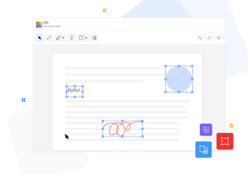
Task: Open the highlighter tool dropdown arrow
Action: coord(63,38)
